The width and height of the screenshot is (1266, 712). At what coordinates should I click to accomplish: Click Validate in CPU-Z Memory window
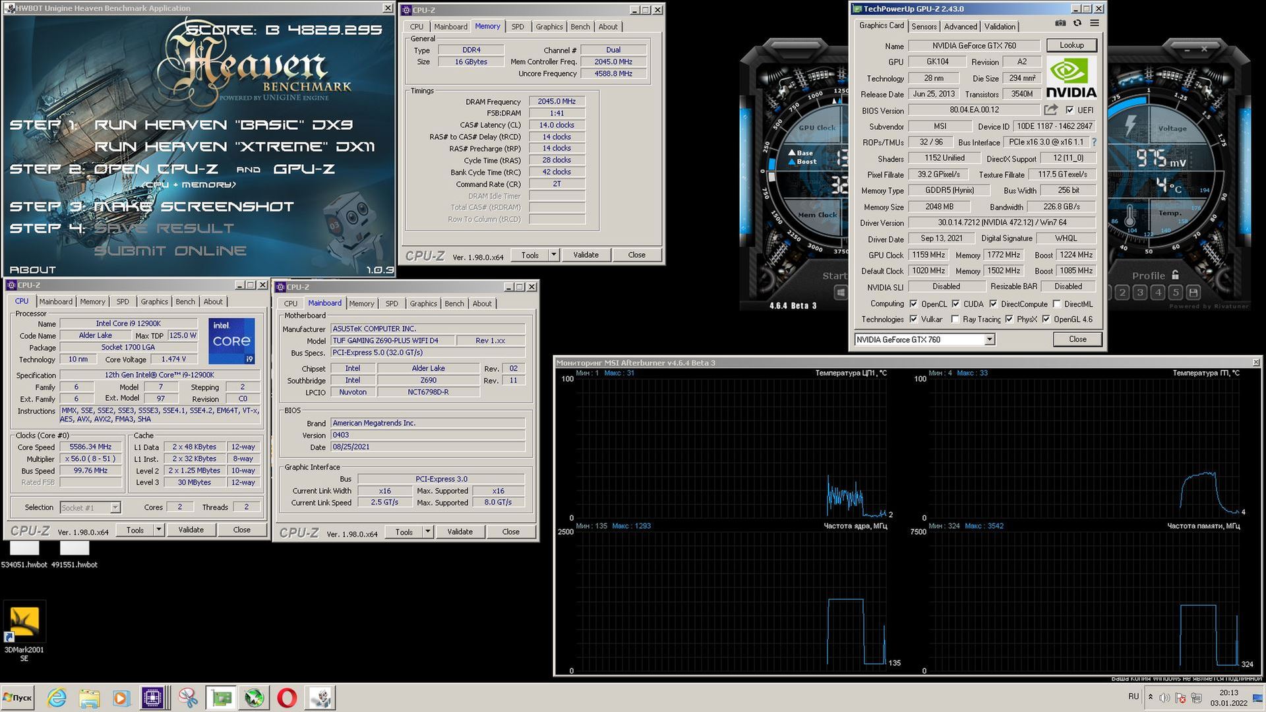[x=586, y=254]
